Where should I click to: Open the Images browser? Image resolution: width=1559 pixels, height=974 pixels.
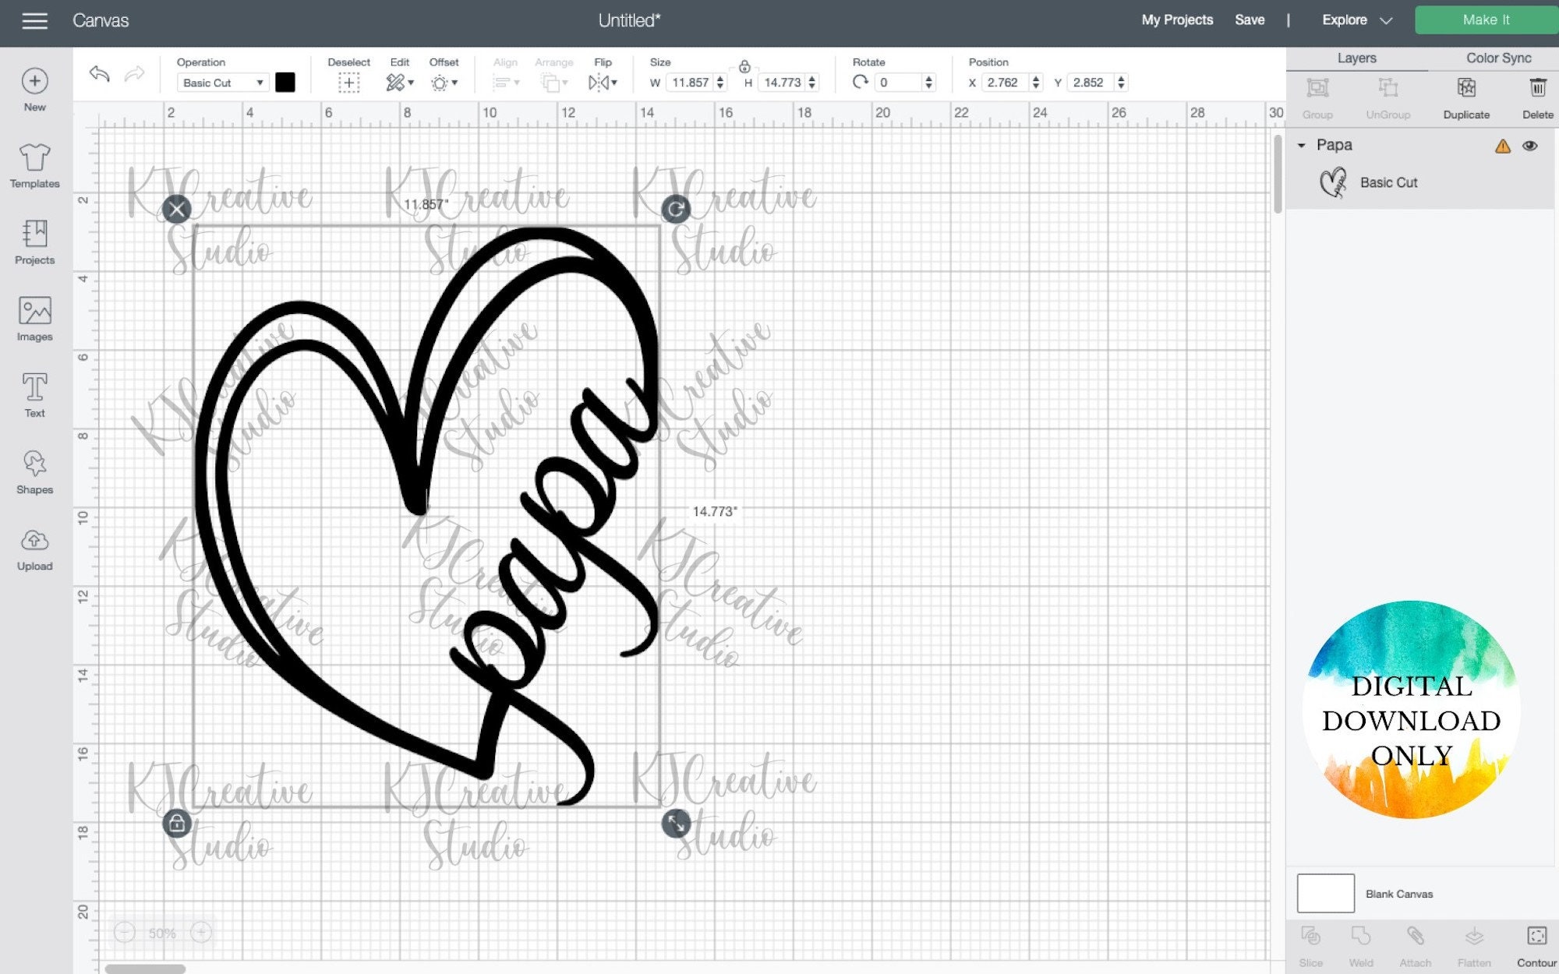click(x=34, y=317)
